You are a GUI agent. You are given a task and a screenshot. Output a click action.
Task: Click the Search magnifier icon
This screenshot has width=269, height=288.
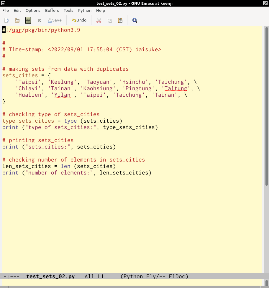point(135,20)
